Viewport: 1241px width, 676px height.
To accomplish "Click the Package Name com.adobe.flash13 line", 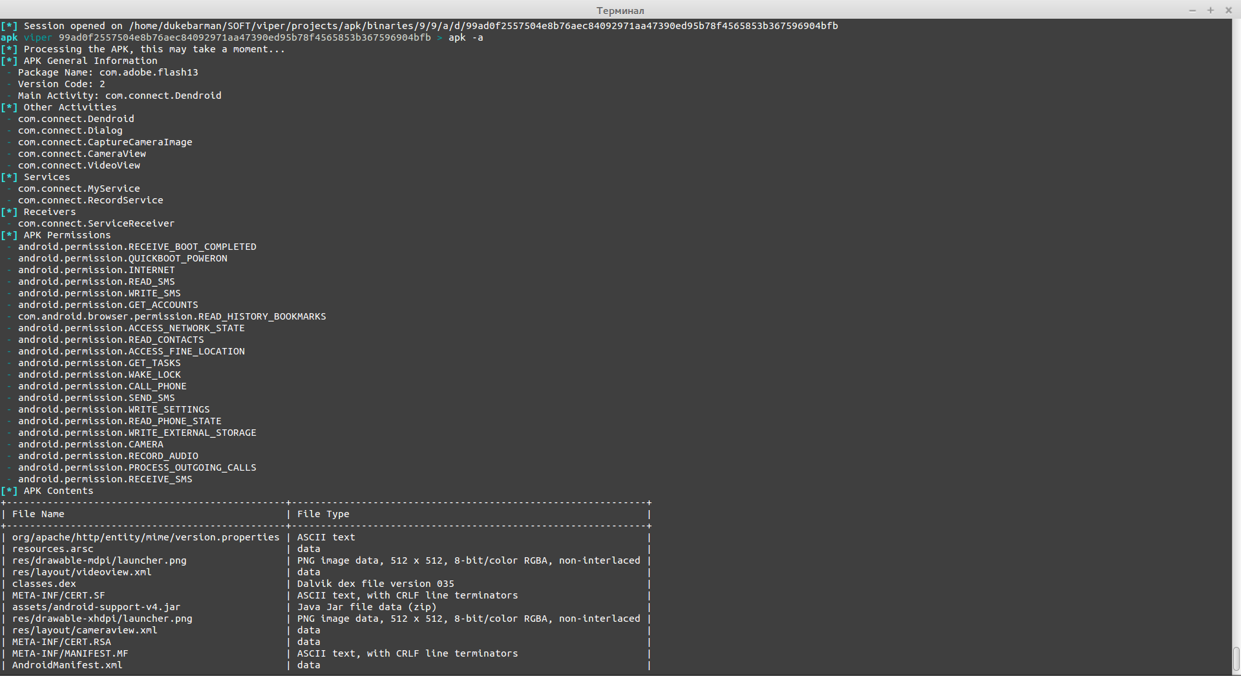I will pos(108,72).
